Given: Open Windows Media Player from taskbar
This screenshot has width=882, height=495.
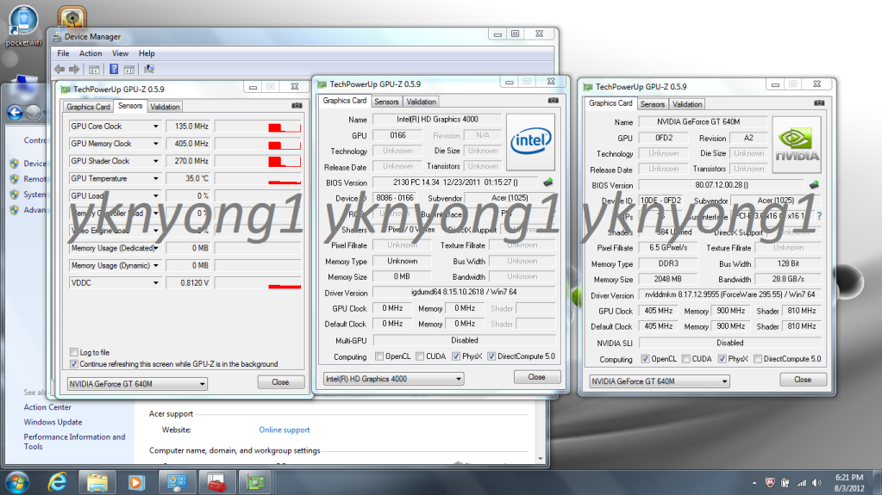Looking at the screenshot, I should point(135,483).
